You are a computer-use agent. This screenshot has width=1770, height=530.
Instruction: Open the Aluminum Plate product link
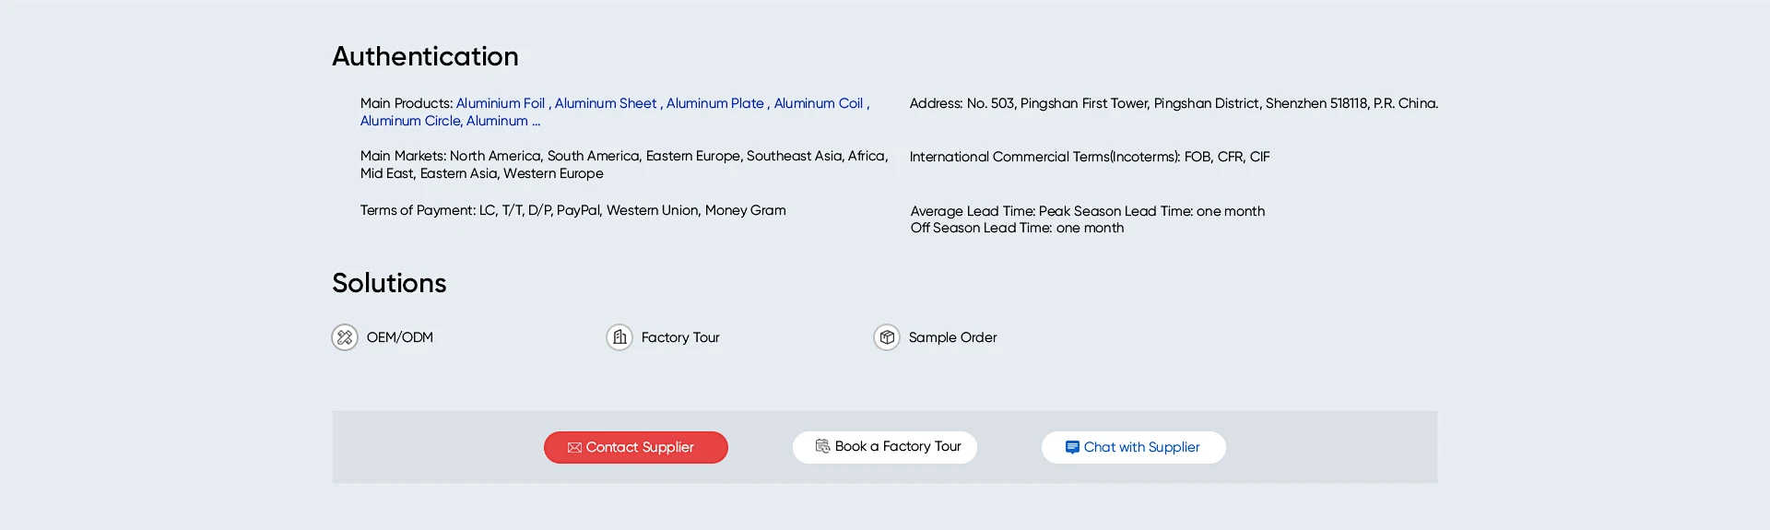click(x=715, y=103)
